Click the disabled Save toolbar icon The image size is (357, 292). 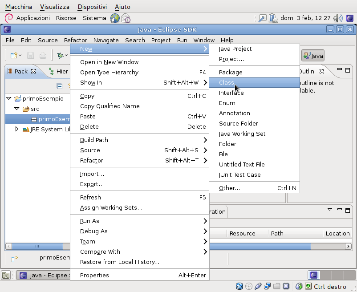[30, 55]
